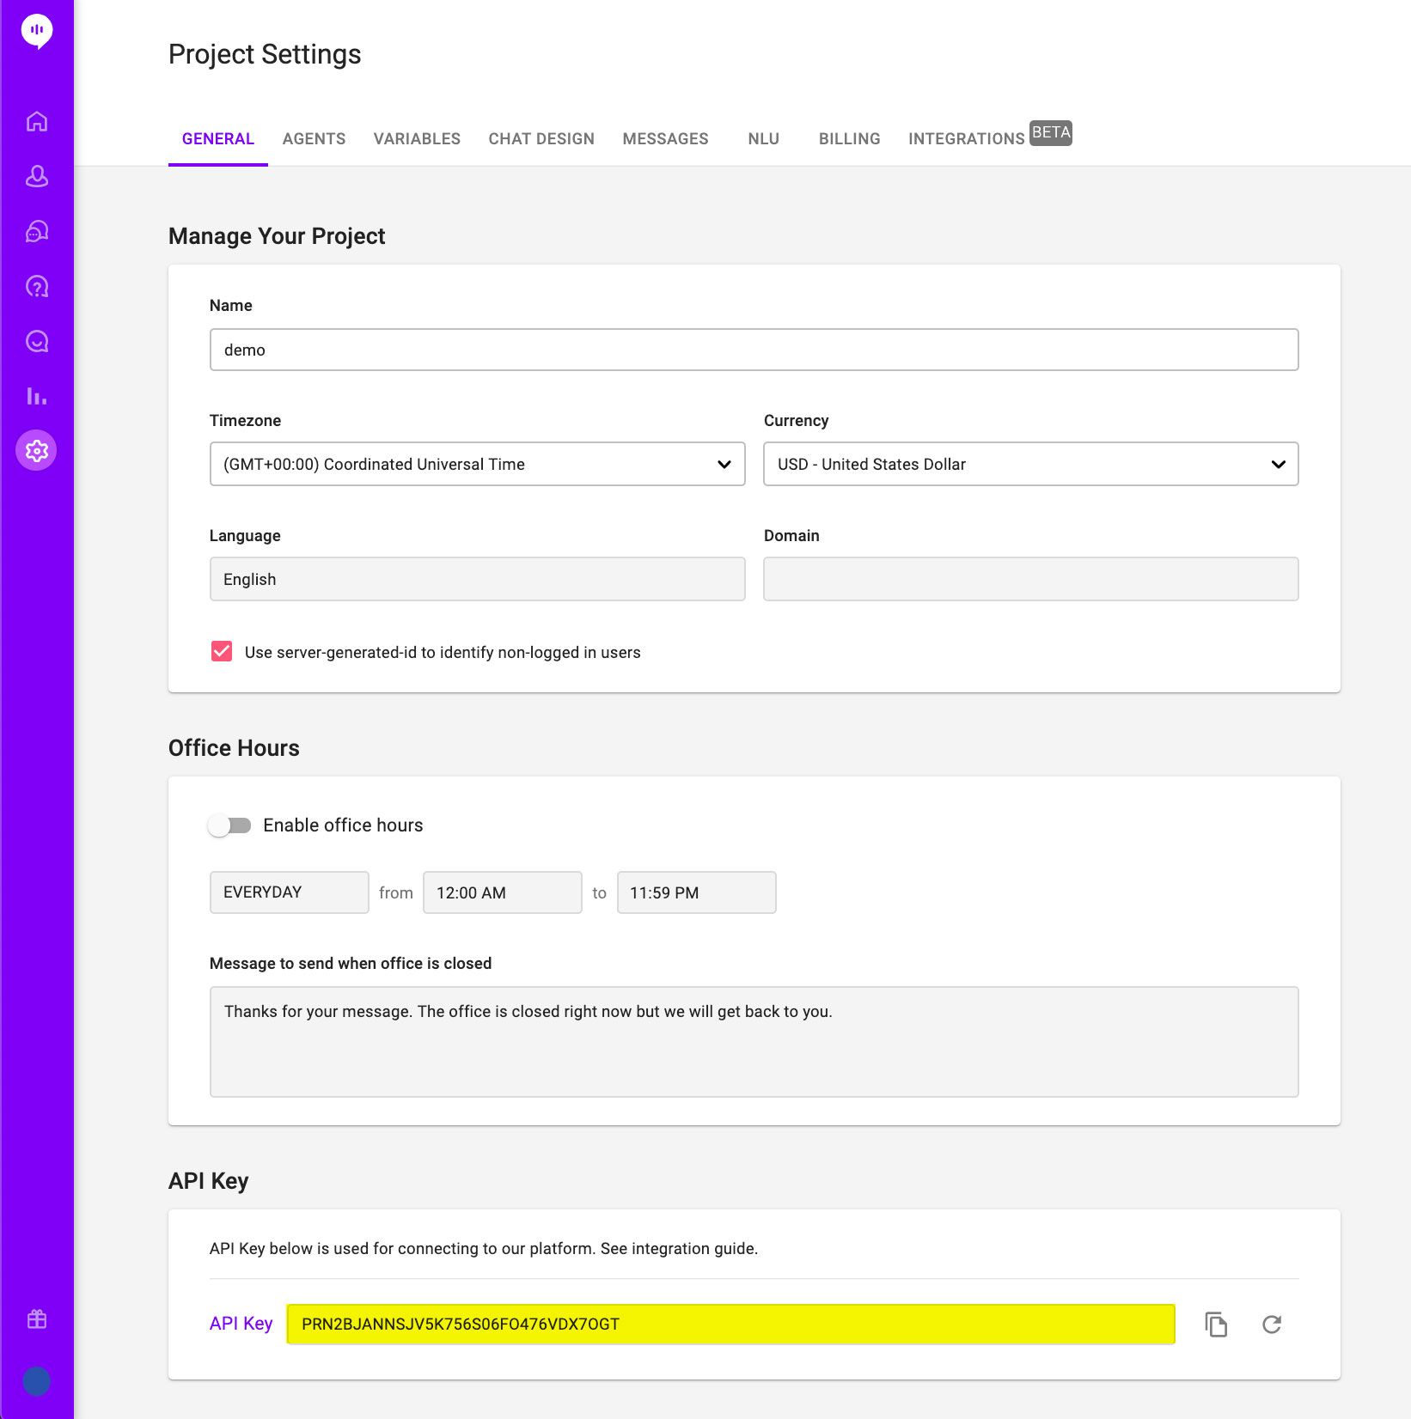The width and height of the screenshot is (1411, 1419).
Task: Click the project Name input field
Action: pos(754,350)
